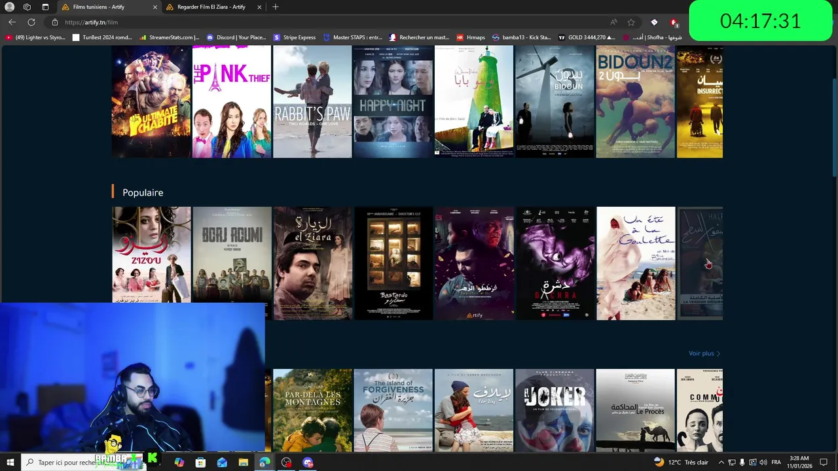Image resolution: width=838 pixels, height=471 pixels.
Task: Open a new browser tab
Action: (x=275, y=7)
